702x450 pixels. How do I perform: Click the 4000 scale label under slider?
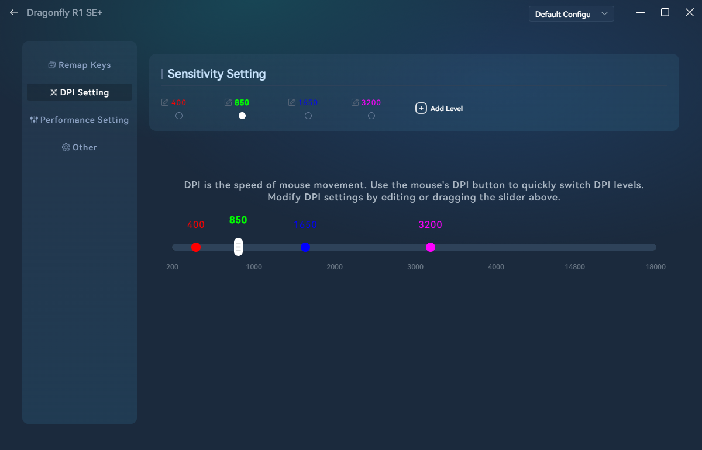496,267
